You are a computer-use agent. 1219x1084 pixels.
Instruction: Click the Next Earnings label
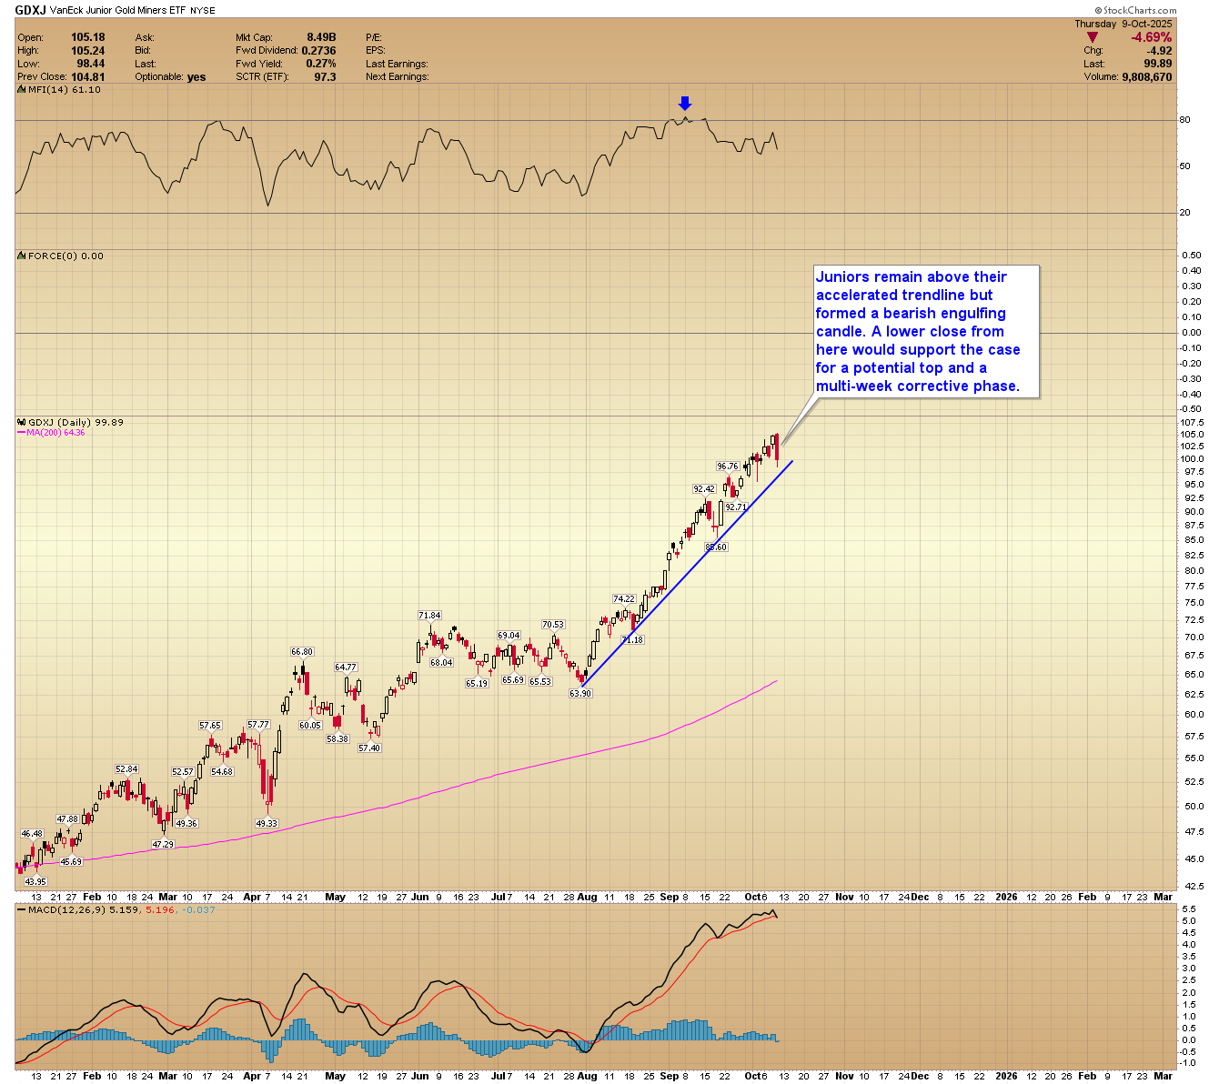tap(398, 77)
